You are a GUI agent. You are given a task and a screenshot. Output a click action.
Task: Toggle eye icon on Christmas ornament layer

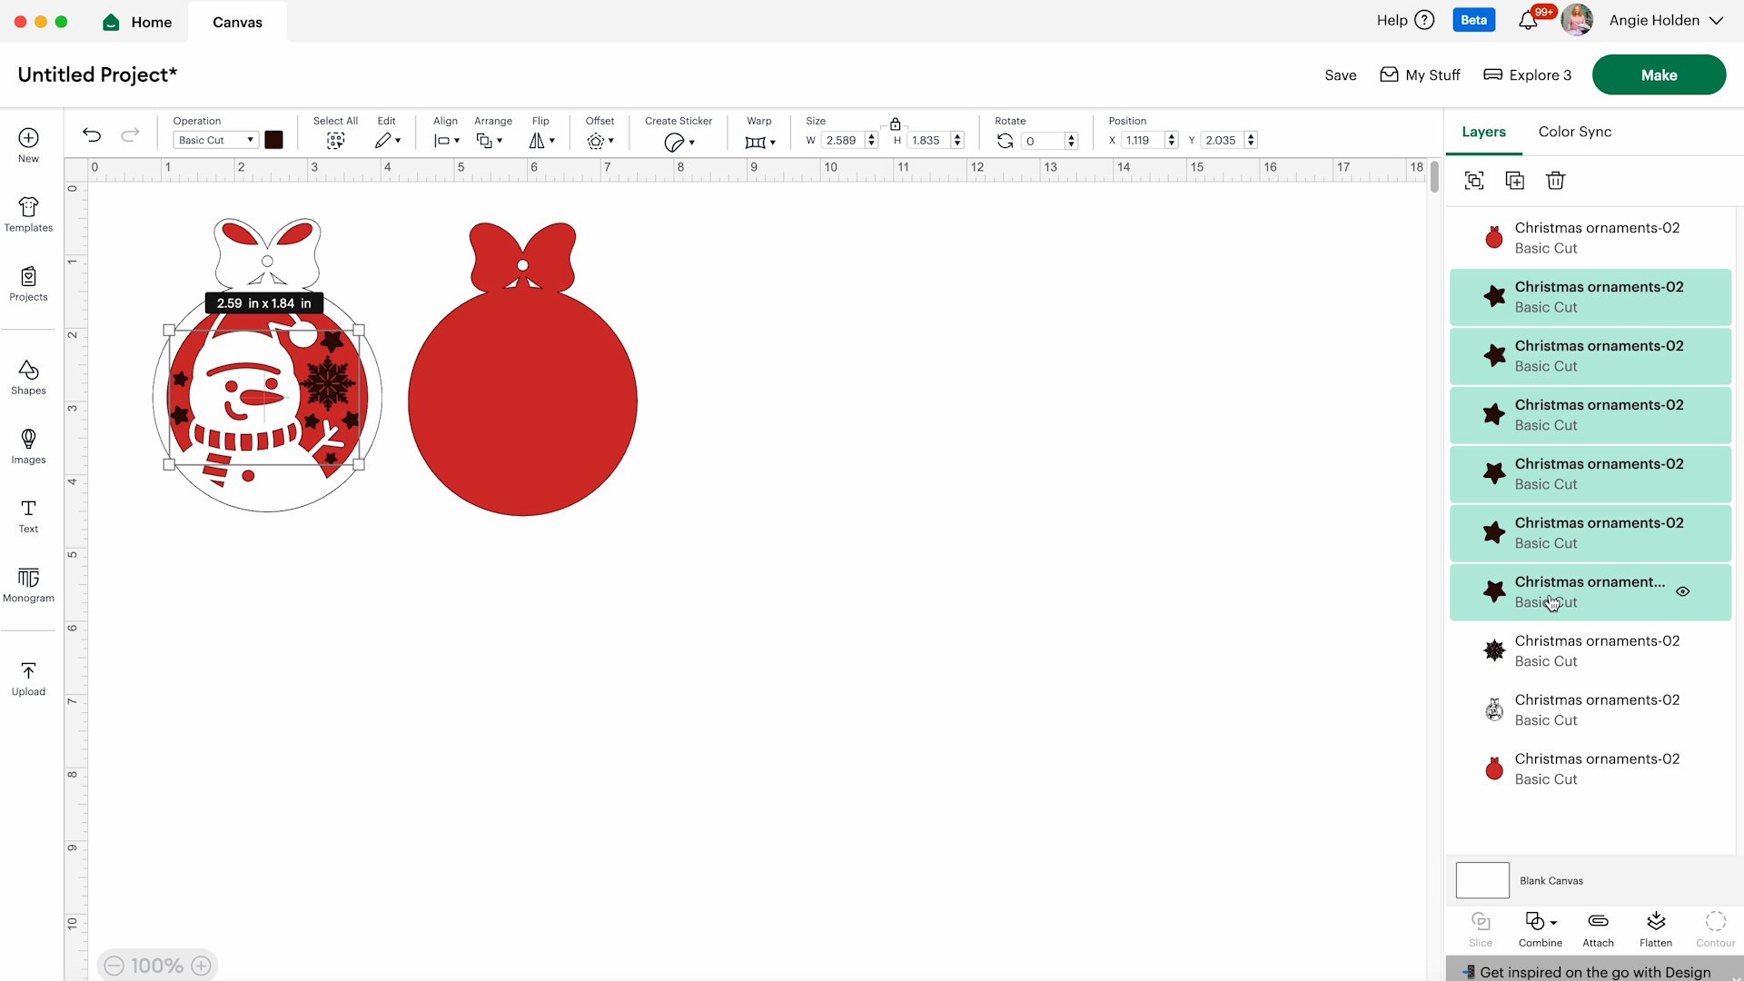click(1685, 591)
